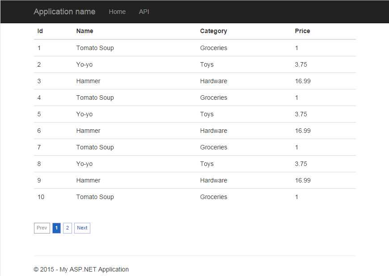Image resolution: width=389 pixels, height=276 pixels.
Task: Open the Home menu item
Action: (117, 12)
